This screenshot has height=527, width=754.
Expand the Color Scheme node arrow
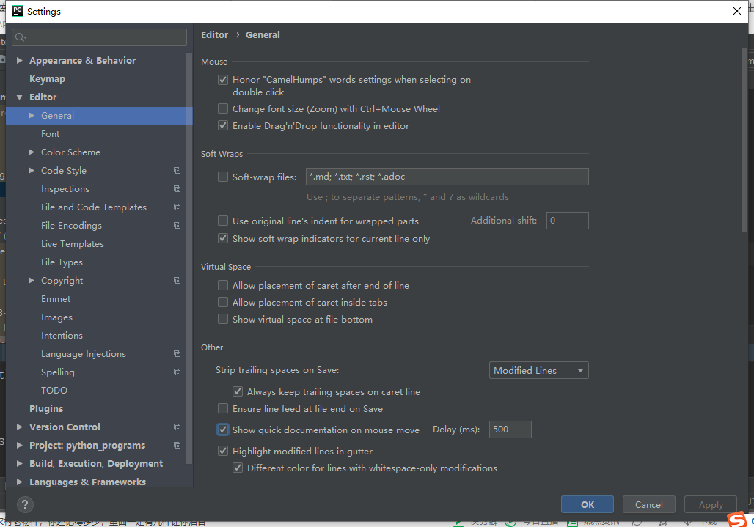tap(32, 152)
